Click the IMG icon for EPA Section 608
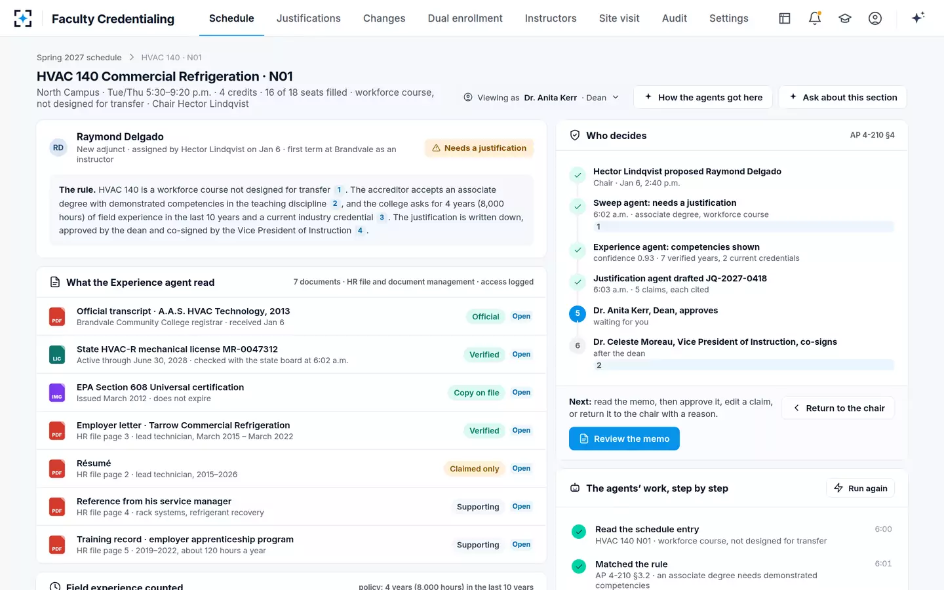The height and width of the screenshot is (590, 944). (57, 393)
